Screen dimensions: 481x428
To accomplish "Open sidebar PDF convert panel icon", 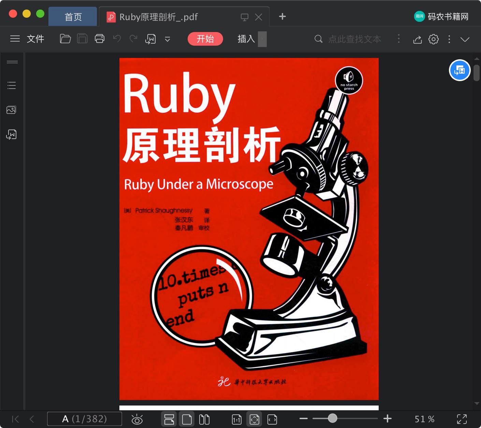I will [x=11, y=135].
